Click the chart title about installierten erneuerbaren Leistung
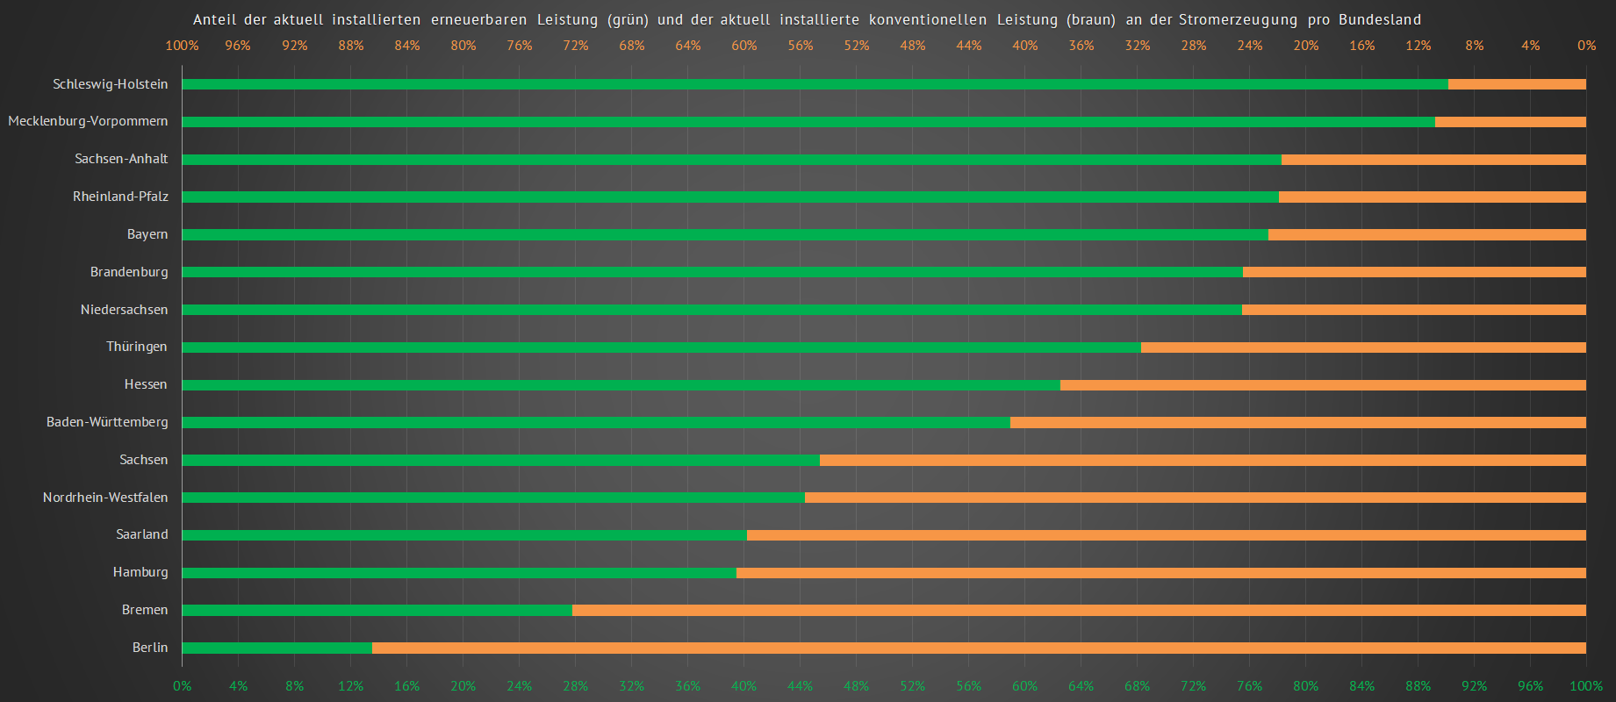Viewport: 1616px width, 702px height. (807, 19)
